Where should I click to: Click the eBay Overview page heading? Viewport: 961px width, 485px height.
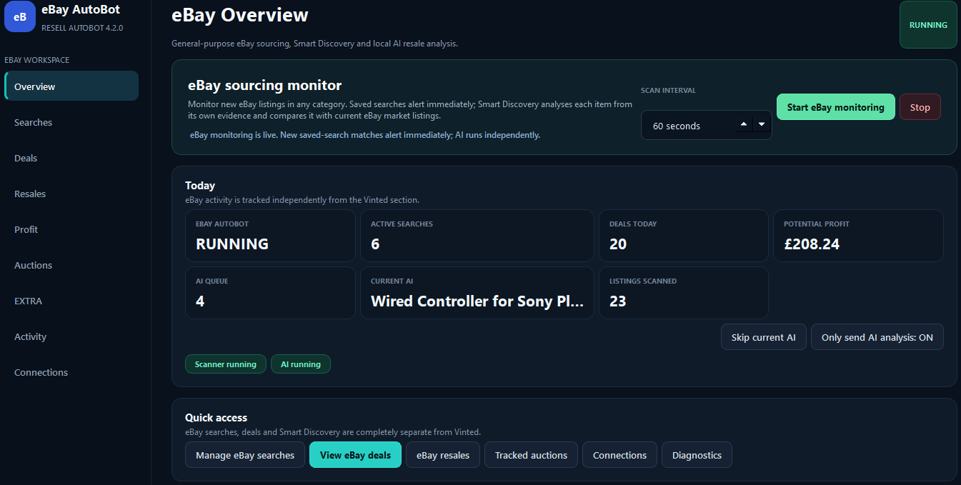coord(240,14)
